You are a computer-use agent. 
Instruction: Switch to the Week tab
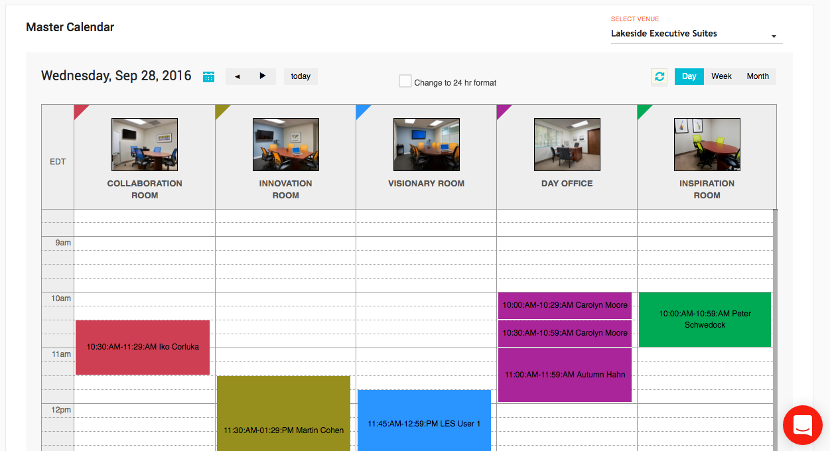click(721, 76)
